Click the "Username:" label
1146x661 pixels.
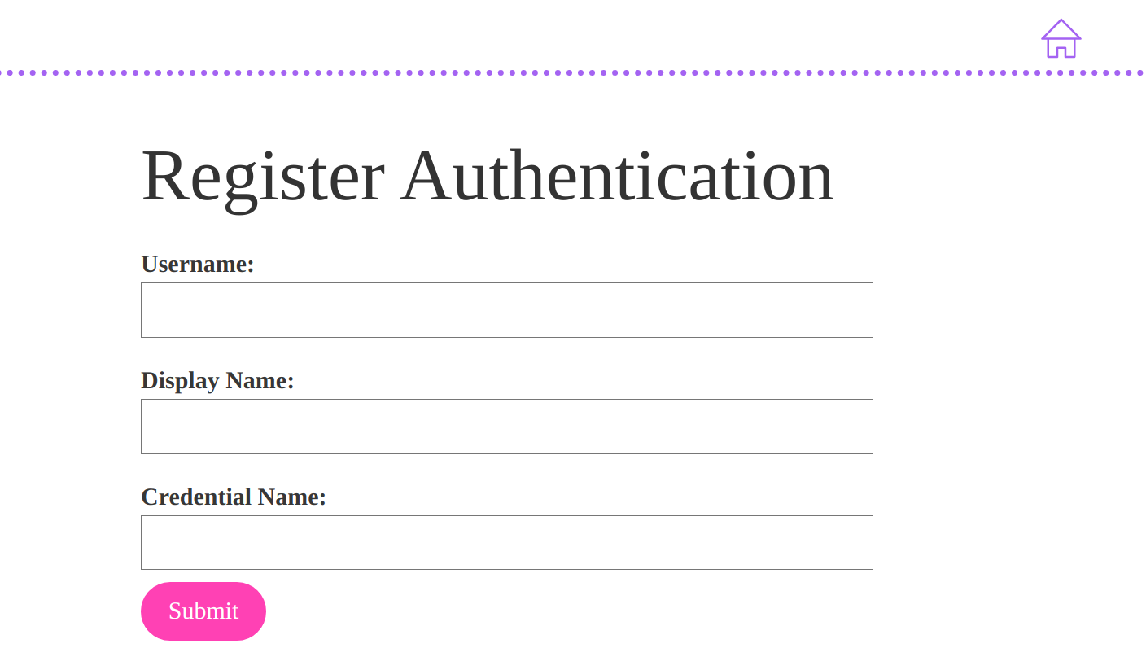click(197, 264)
